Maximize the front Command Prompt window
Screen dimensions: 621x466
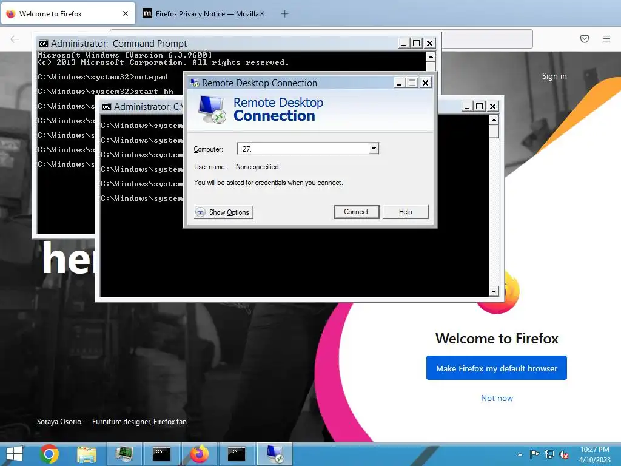coord(480,106)
